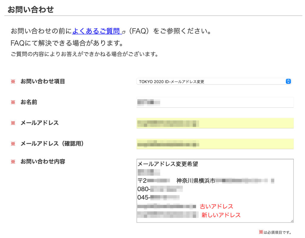The width and height of the screenshot is (305, 238).
Task: Click the お問い合わせ項目 field label
Action: [x=43, y=81]
